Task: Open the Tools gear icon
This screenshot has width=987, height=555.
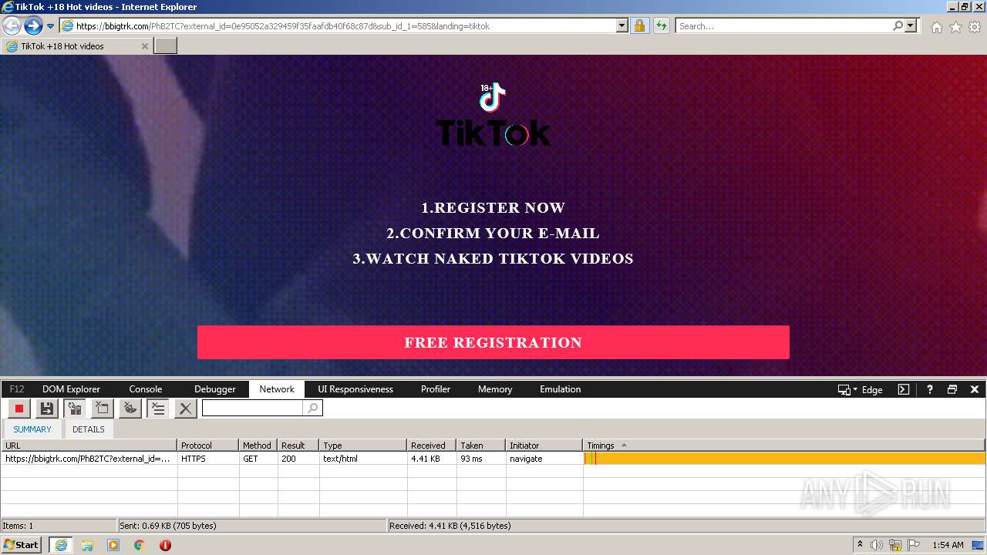Action: [x=975, y=27]
